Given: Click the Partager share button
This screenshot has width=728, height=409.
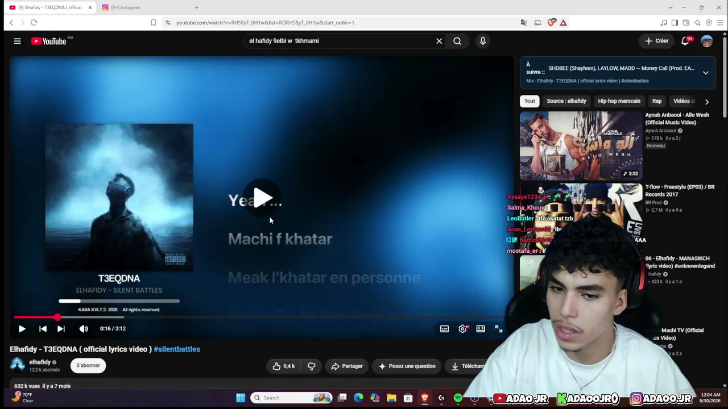Looking at the screenshot, I should [x=346, y=366].
